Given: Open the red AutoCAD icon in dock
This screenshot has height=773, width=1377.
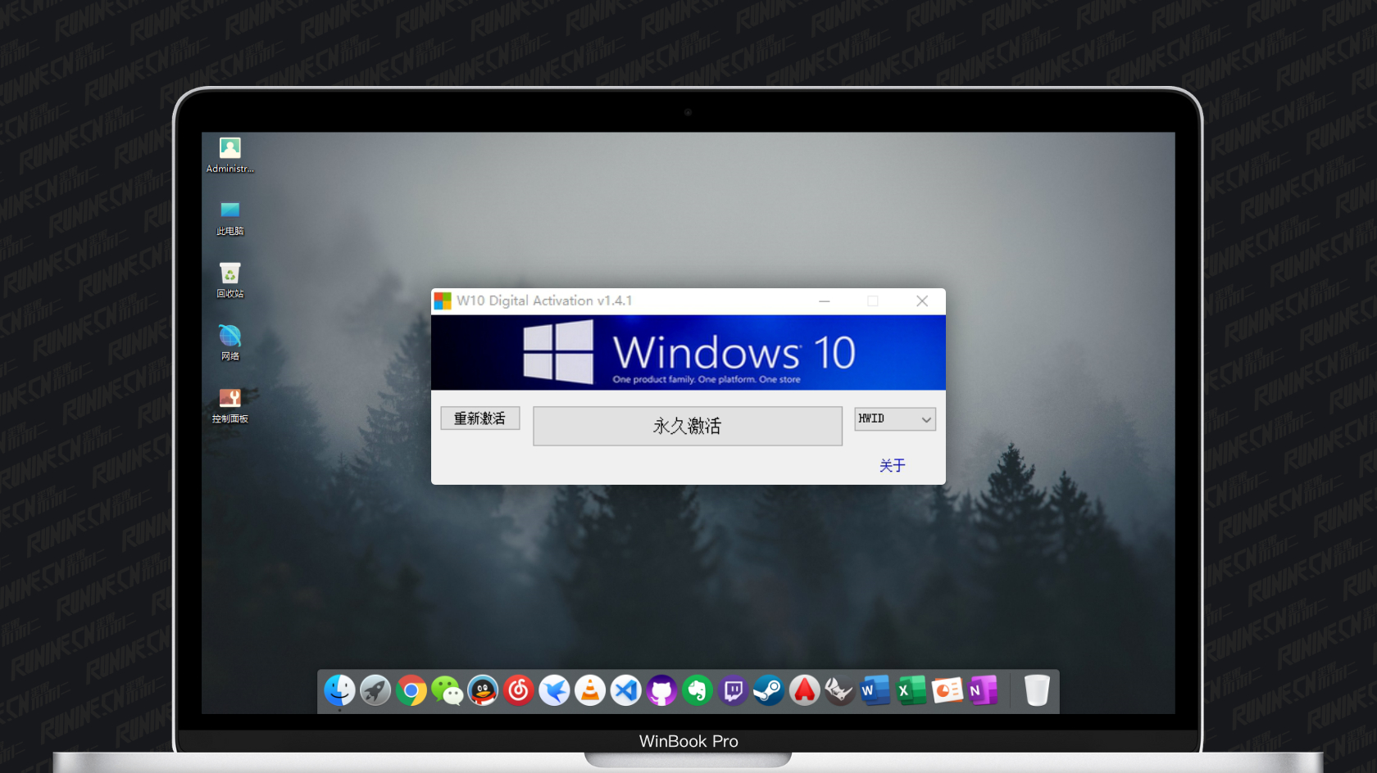Looking at the screenshot, I should pos(805,690).
